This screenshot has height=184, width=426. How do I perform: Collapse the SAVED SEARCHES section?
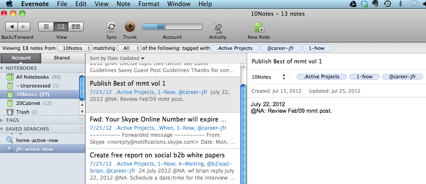pyautogui.click(x=2, y=129)
